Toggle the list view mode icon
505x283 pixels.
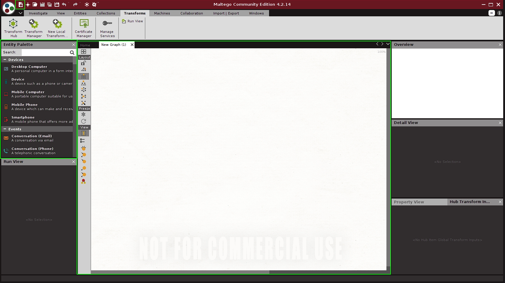click(83, 141)
